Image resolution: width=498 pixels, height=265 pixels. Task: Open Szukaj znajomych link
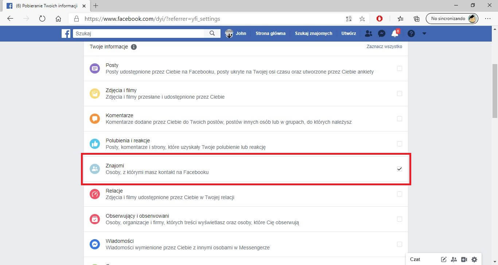click(x=314, y=33)
